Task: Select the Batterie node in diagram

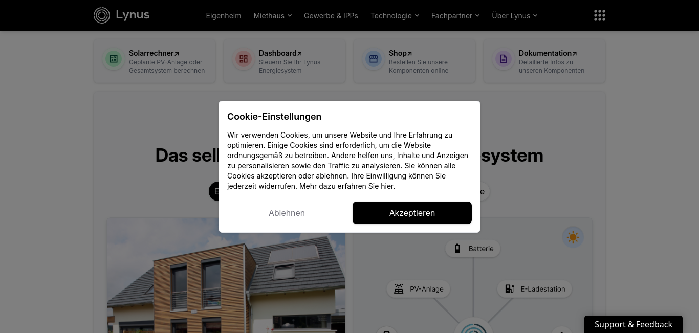Action: point(473,249)
